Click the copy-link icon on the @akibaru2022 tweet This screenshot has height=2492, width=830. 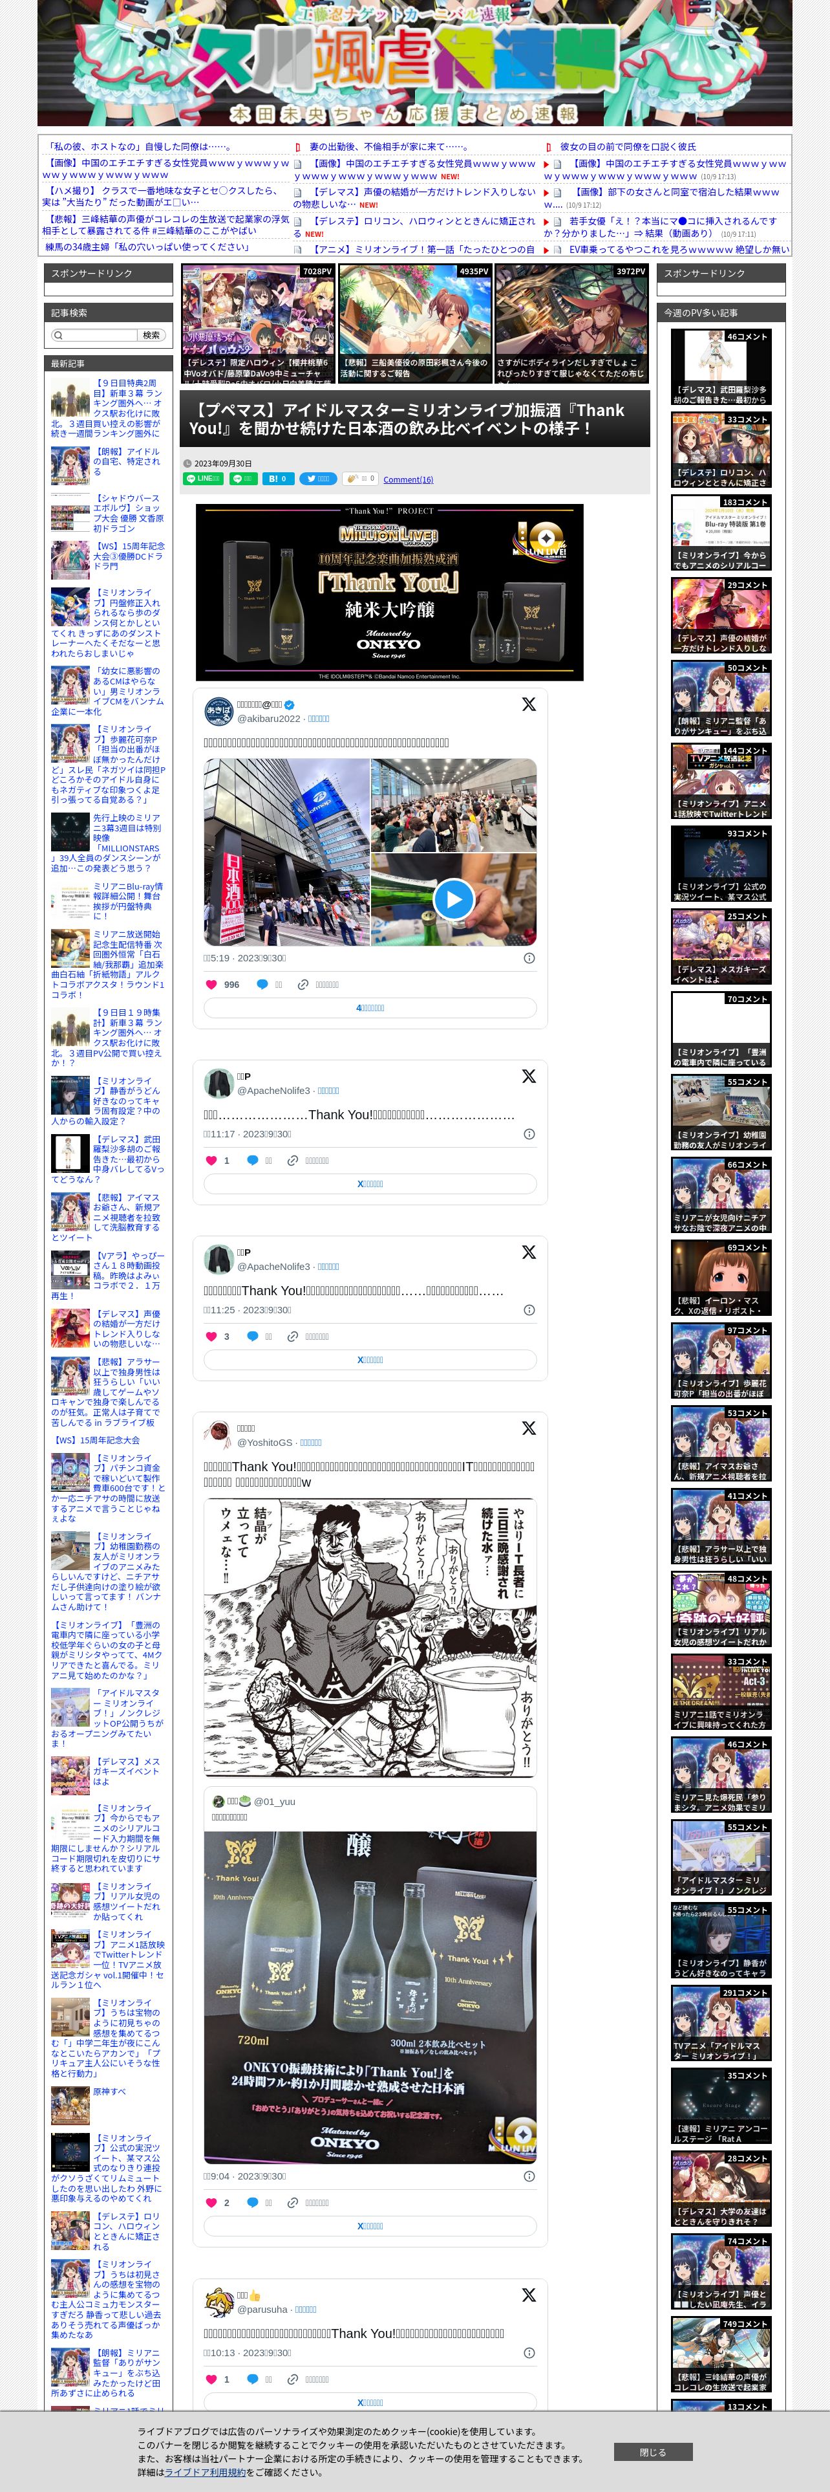click(303, 985)
